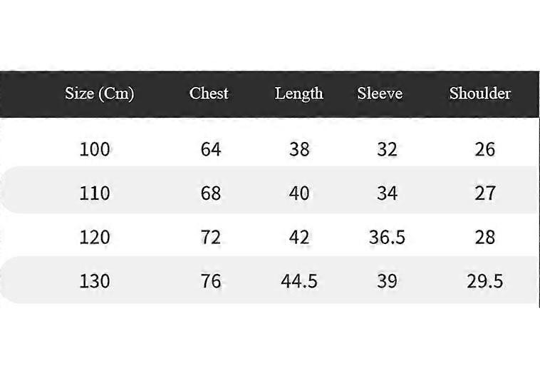Image resolution: width=540 pixels, height=371 pixels.
Task: Select size 100 in the first row
Action: coord(95,149)
